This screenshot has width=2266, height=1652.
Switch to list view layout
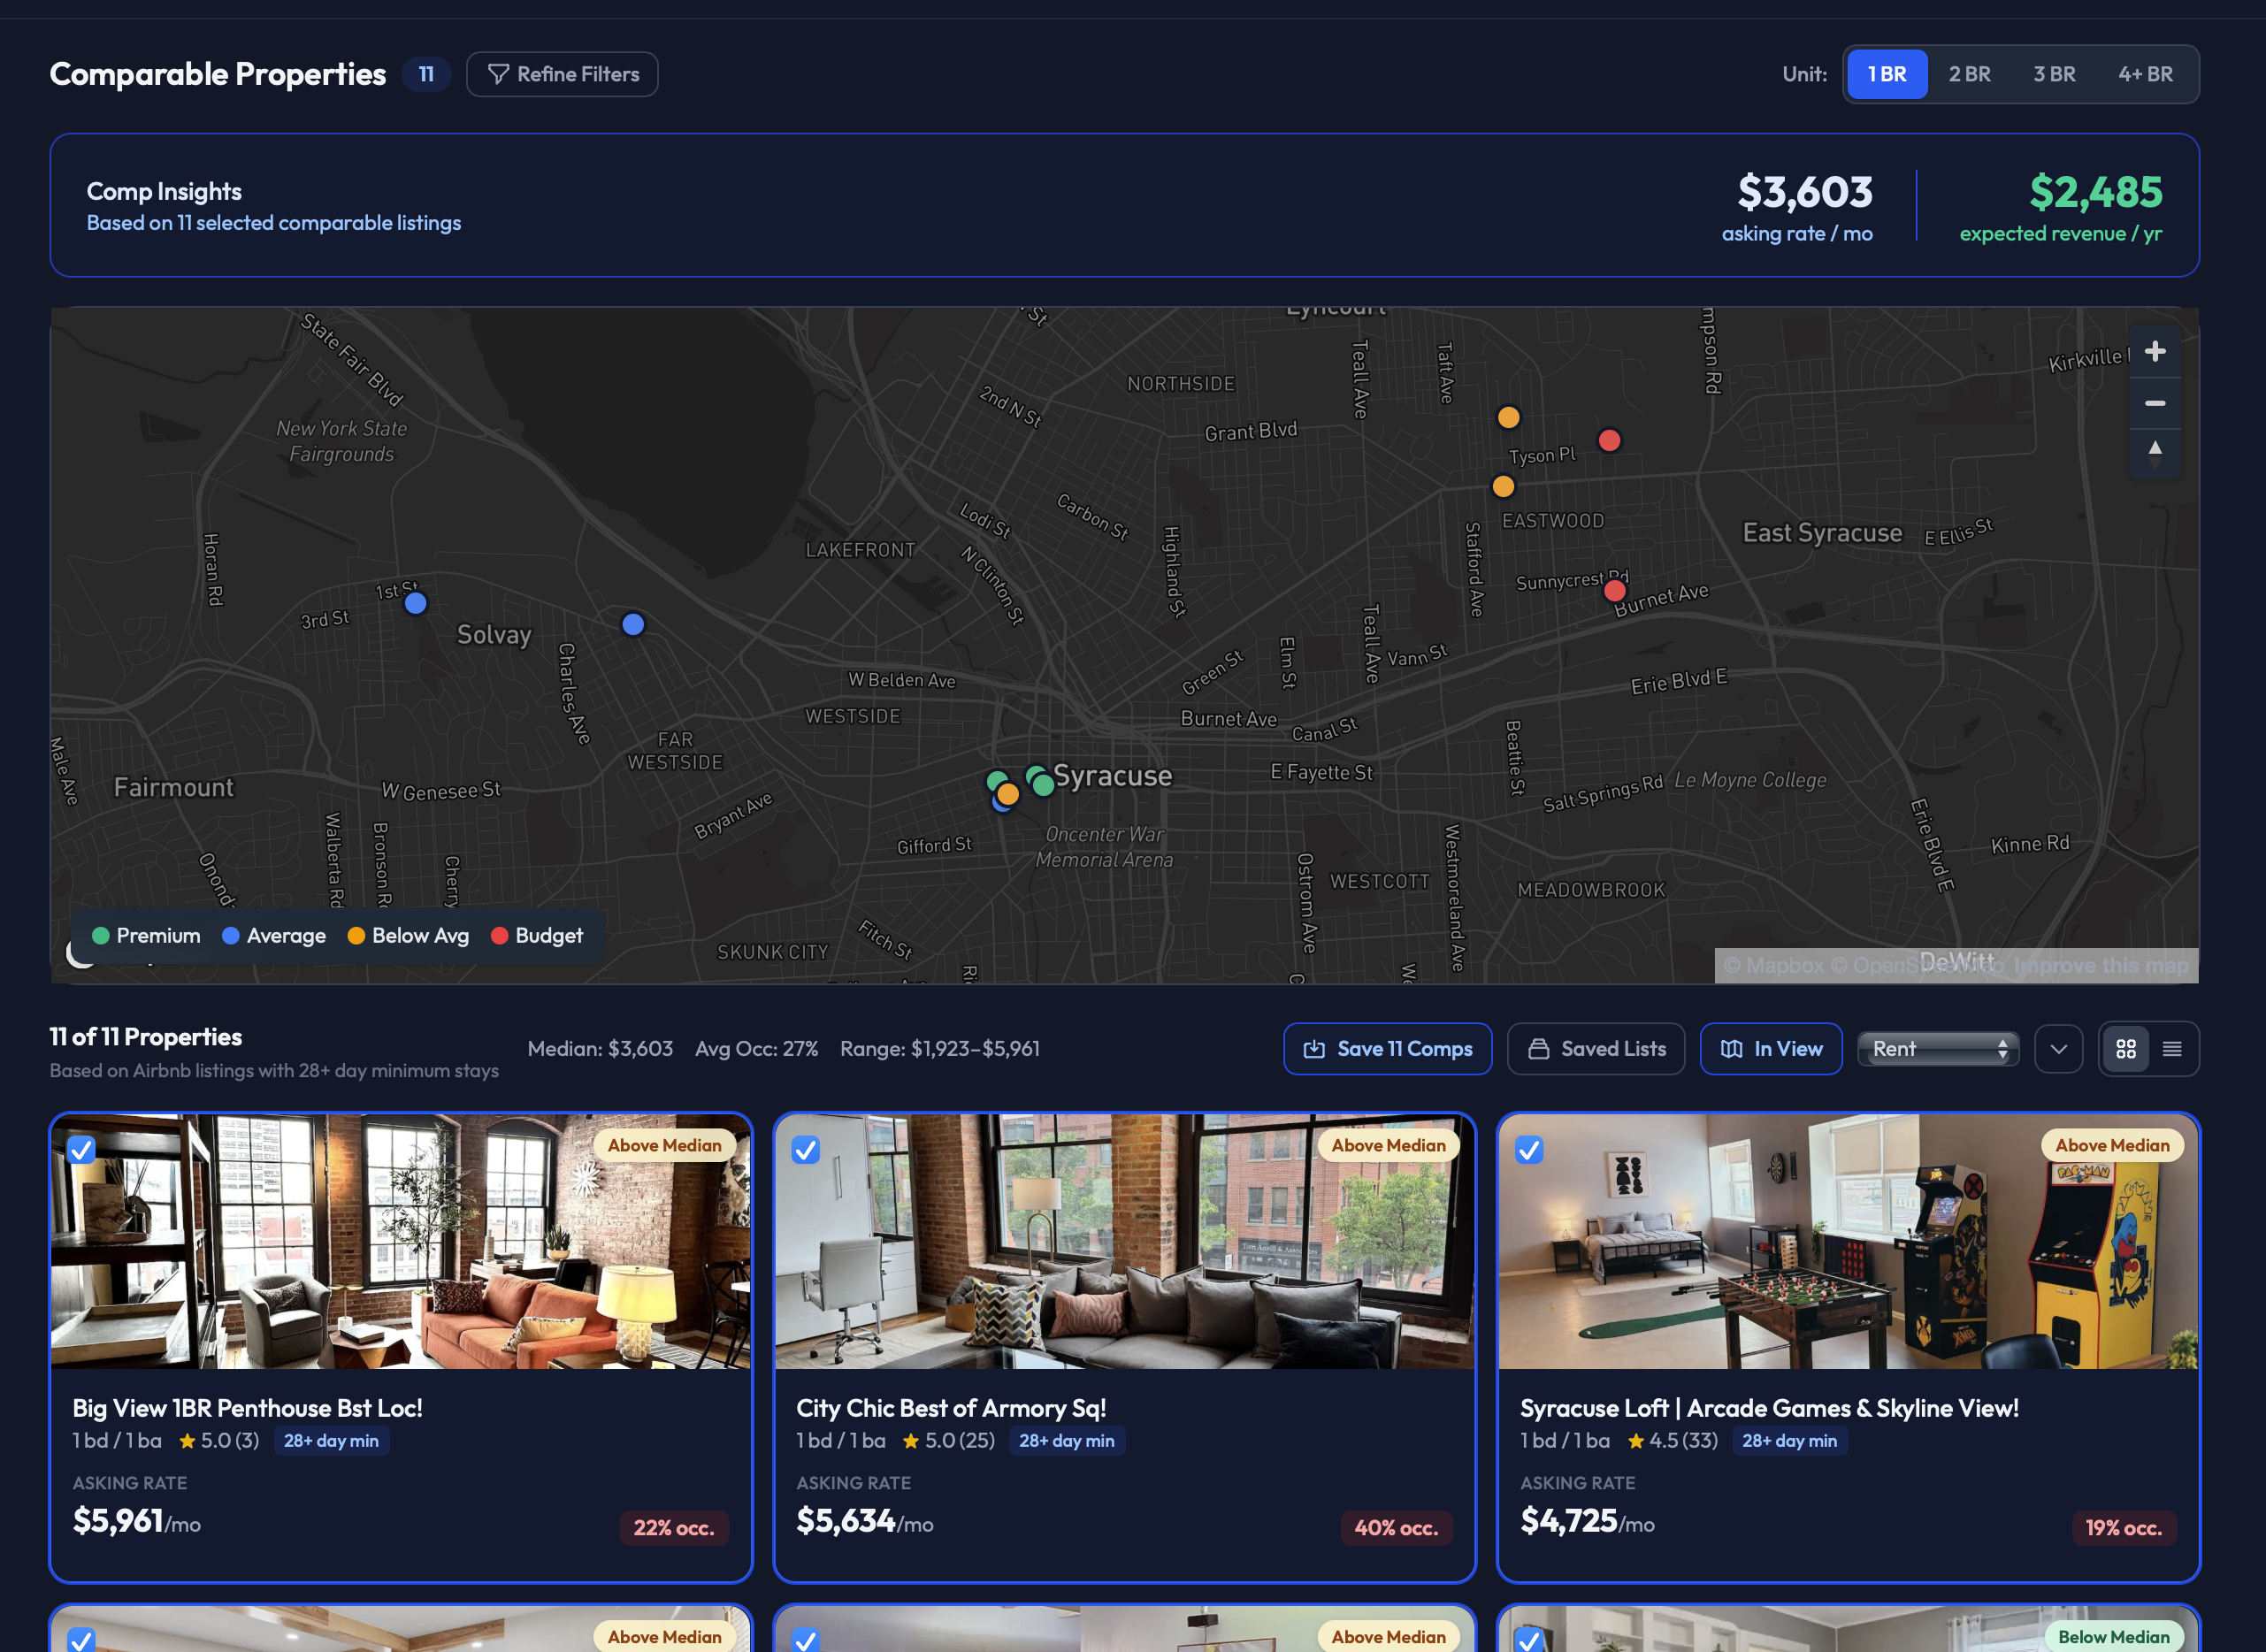click(x=2172, y=1049)
